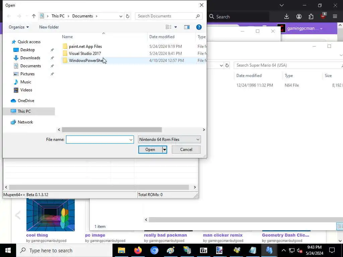Screen dimensions: 343x257
Task: Open Quick access in navigation pane
Action: pyautogui.click(x=29, y=42)
